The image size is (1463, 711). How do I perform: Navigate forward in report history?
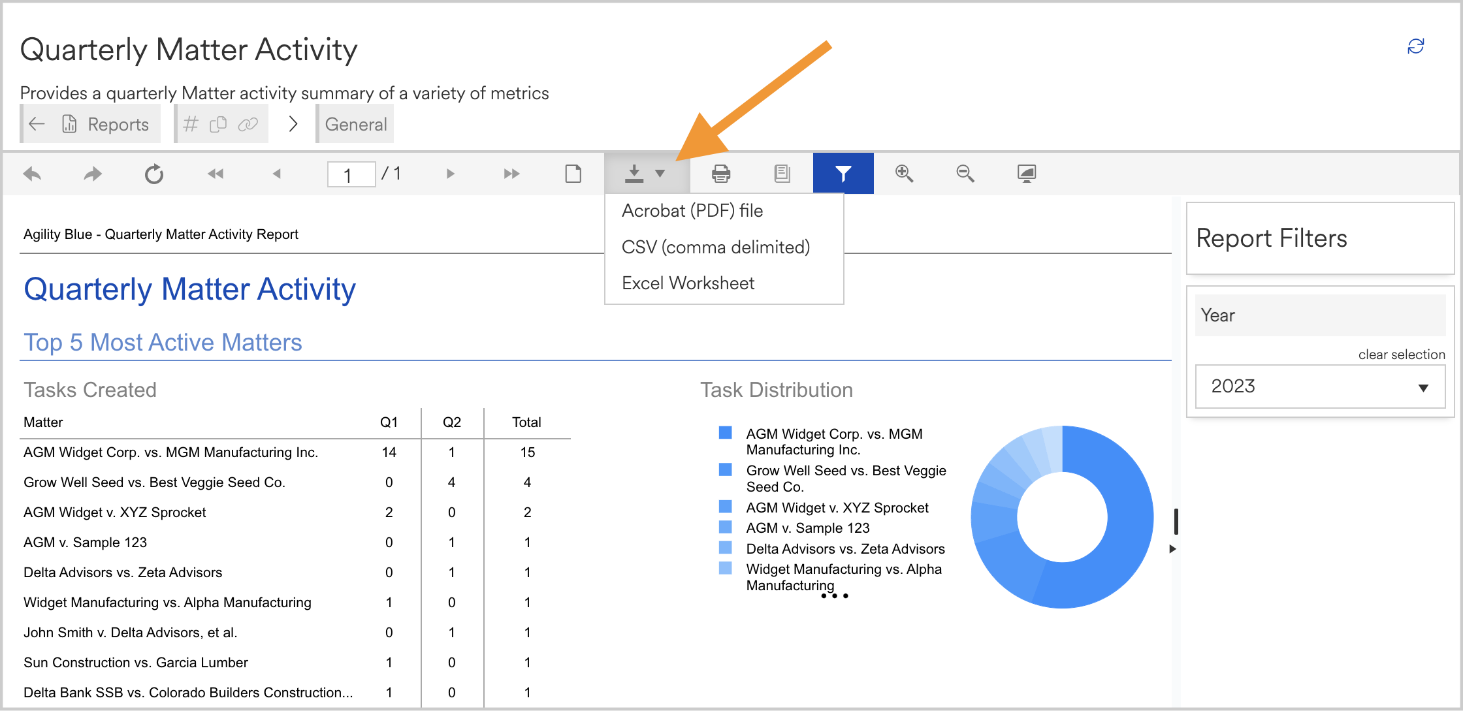pyautogui.click(x=93, y=174)
